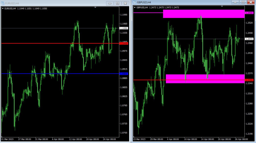Image resolution: width=256 pixels, height=143 pixels.
Task: Click the blue 1.0900 price label
Action: tap(124, 74)
